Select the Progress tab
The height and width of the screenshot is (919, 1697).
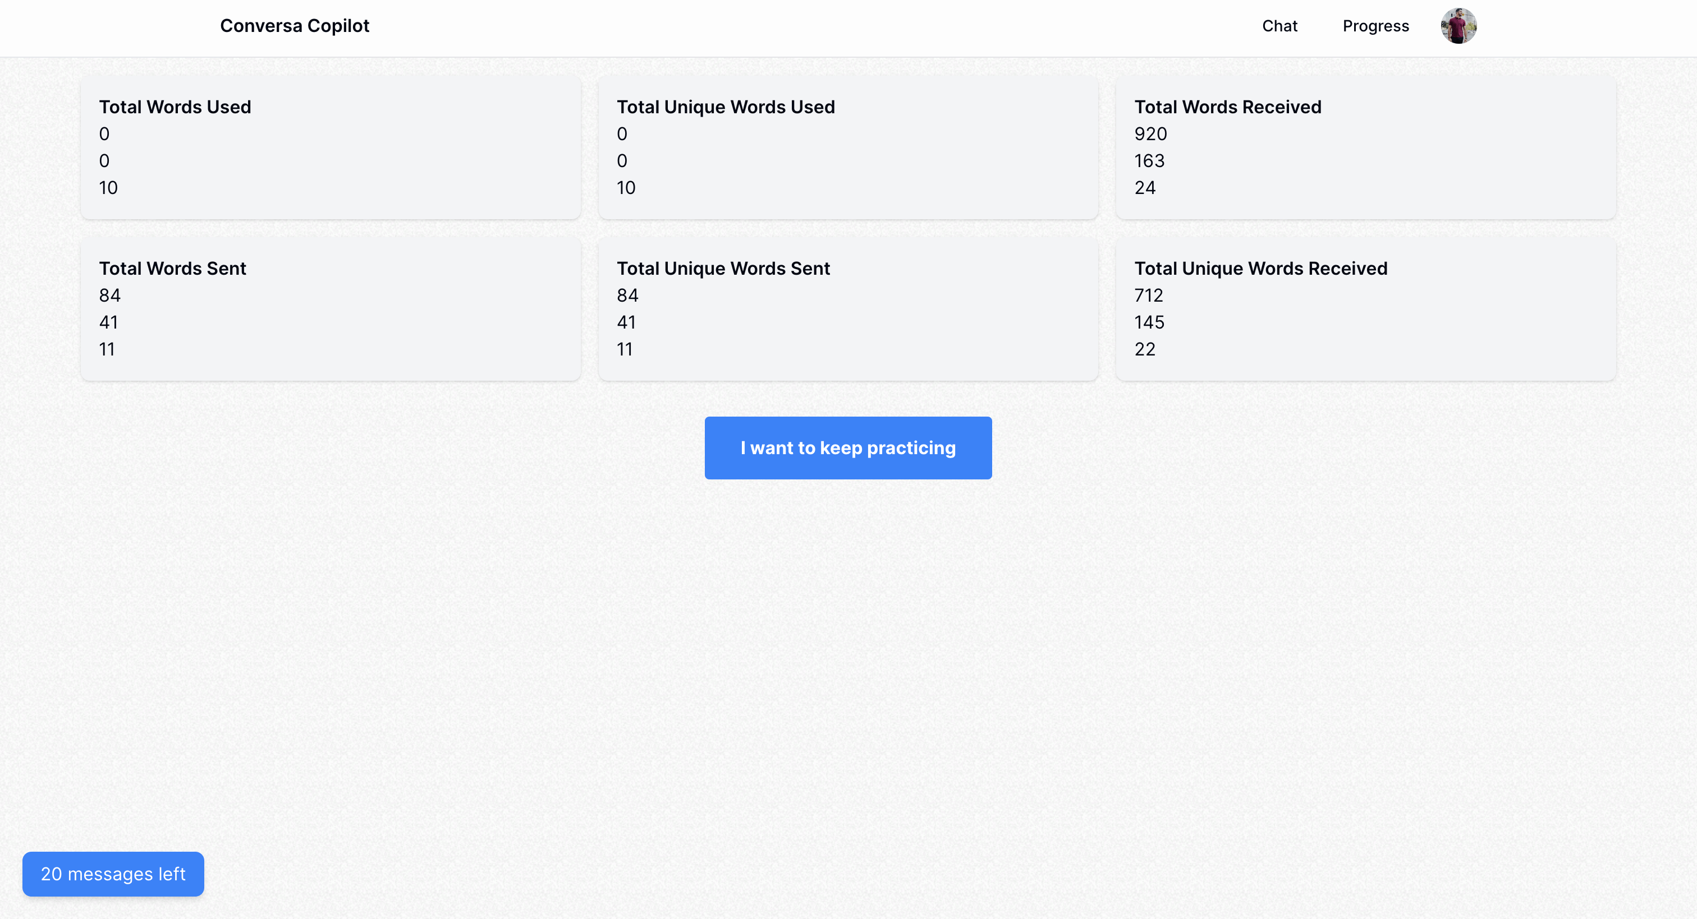[x=1374, y=25]
